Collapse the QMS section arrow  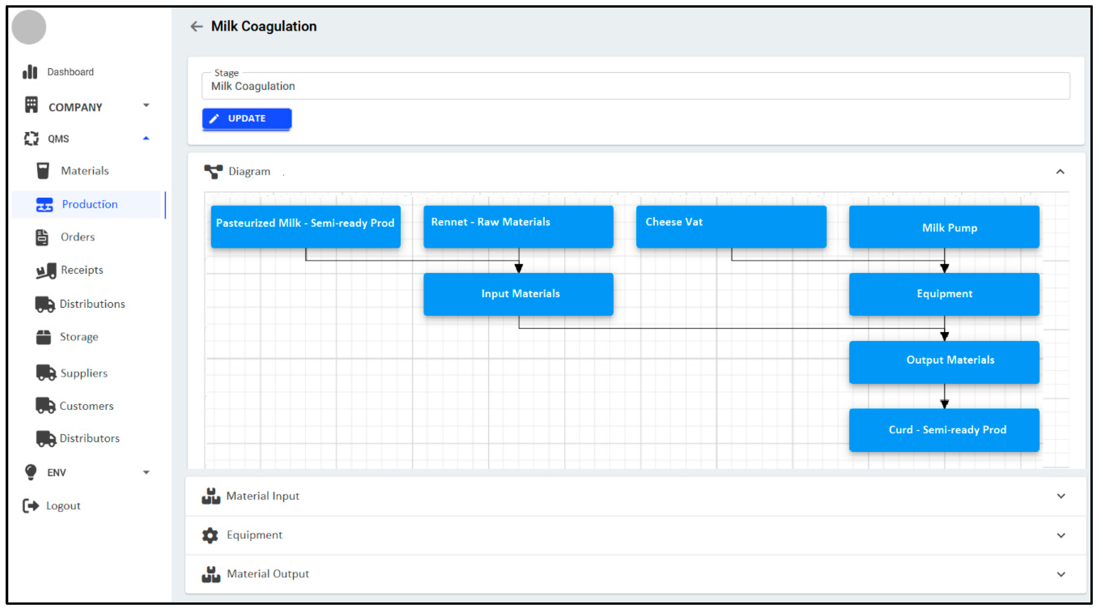(146, 138)
